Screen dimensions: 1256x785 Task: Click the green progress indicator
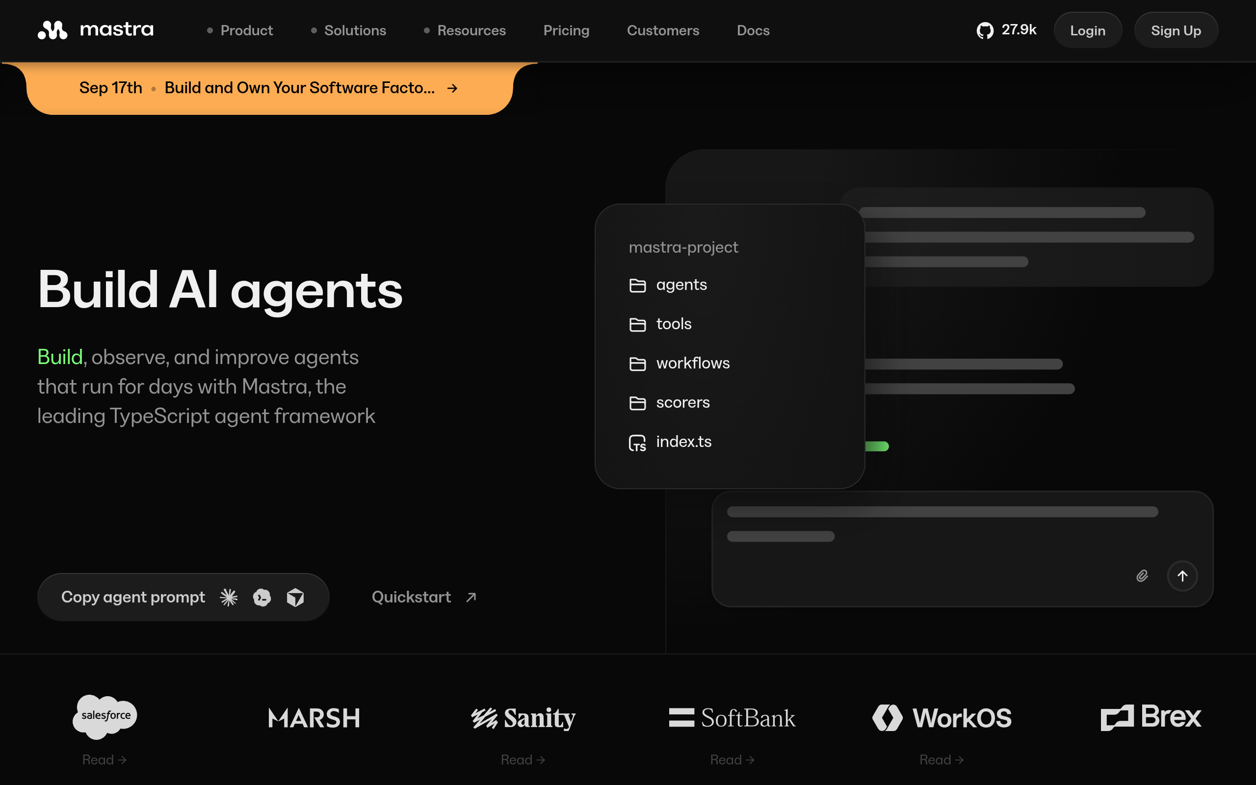[877, 446]
